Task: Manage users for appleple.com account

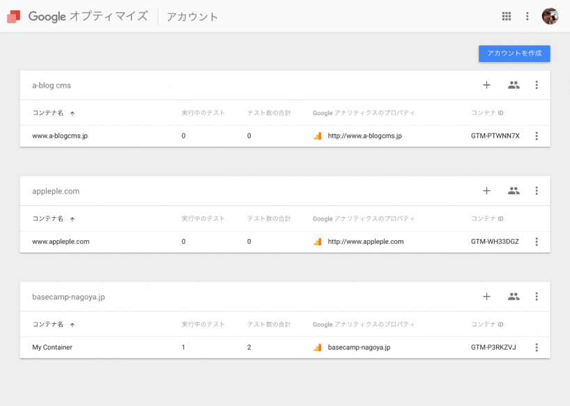Action: [x=514, y=191]
